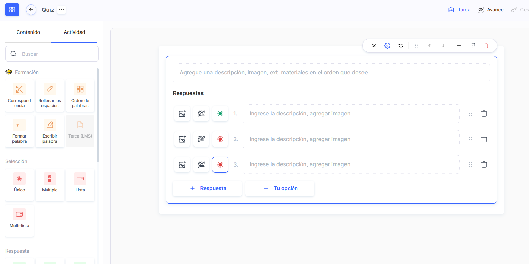This screenshot has width=529, height=264.
Task: Click the + Respuesta button
Action: click(207, 188)
